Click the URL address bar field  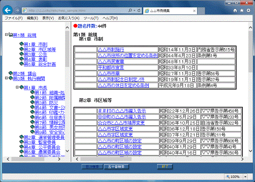coord(74,10)
